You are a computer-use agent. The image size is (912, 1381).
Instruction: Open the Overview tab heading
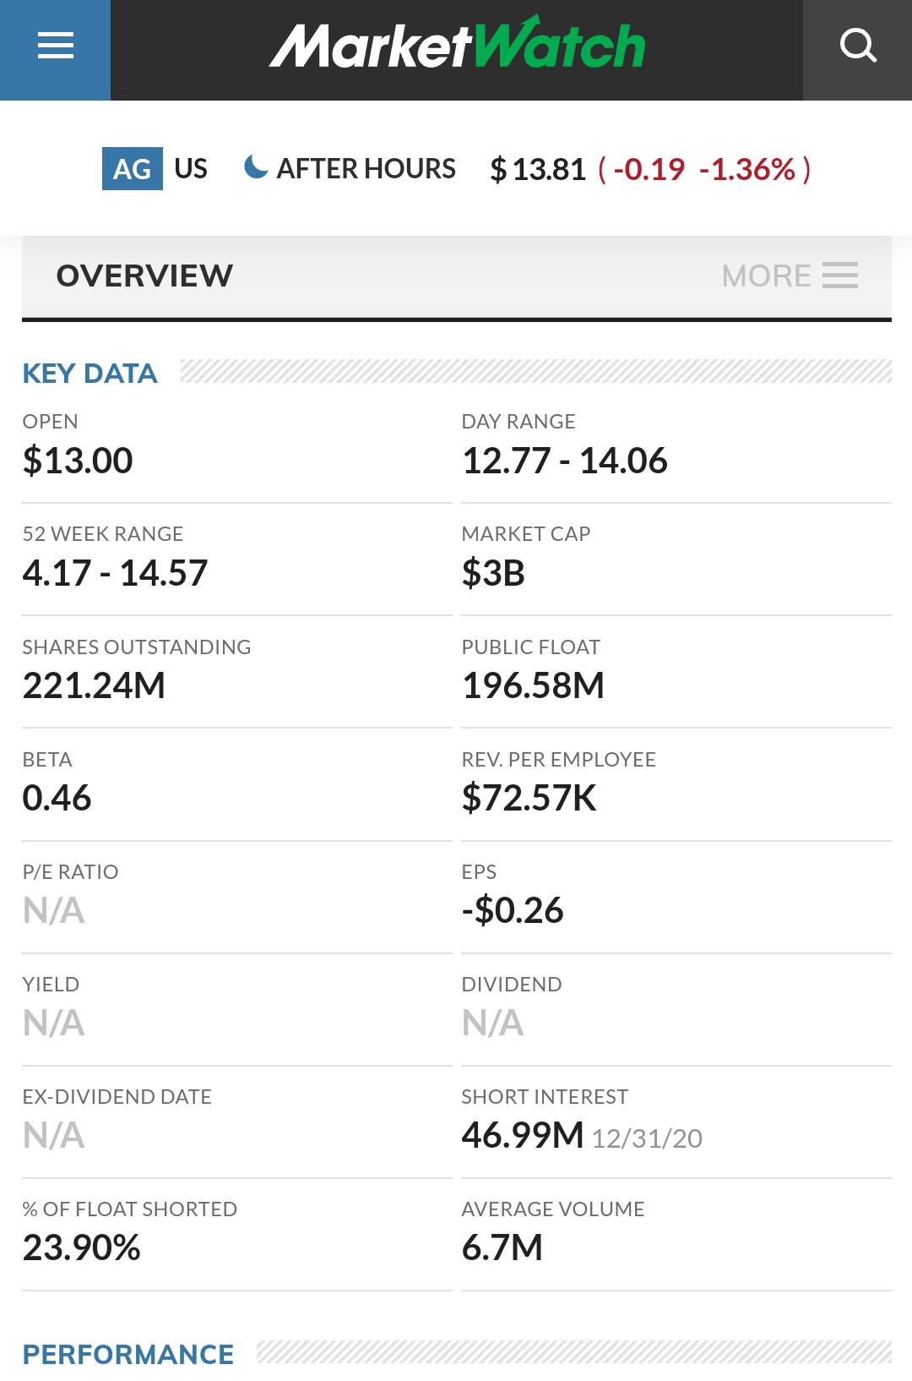[144, 276]
